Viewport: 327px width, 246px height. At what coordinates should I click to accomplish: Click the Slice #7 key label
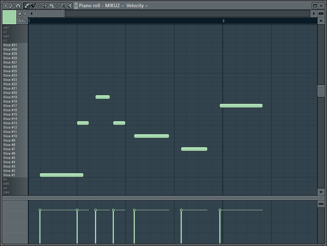coord(9,149)
